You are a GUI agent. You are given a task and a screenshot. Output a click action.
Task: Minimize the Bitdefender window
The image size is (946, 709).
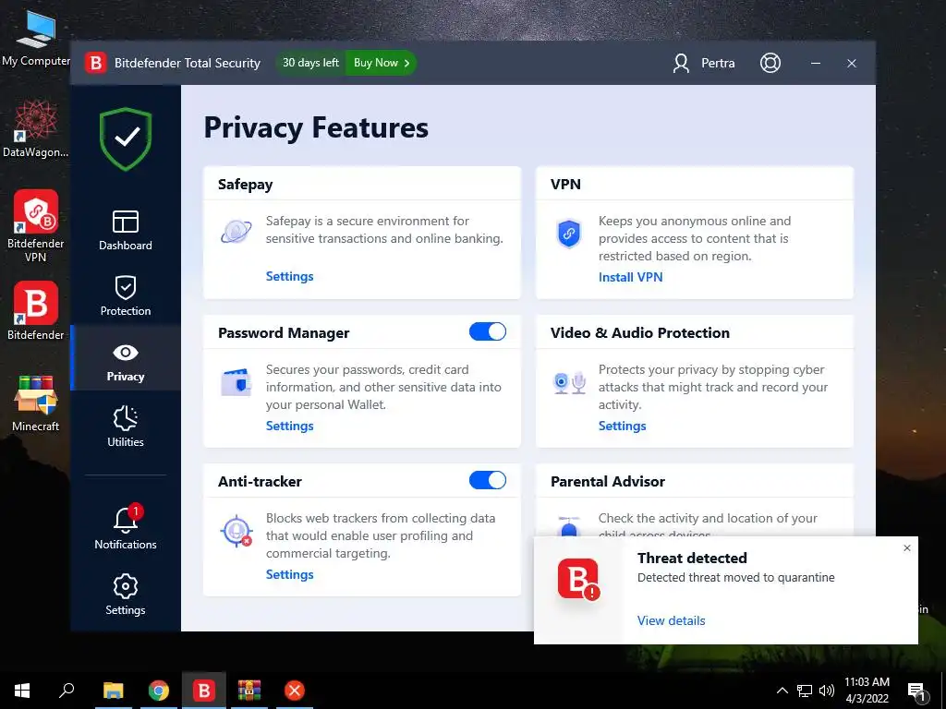coord(816,63)
